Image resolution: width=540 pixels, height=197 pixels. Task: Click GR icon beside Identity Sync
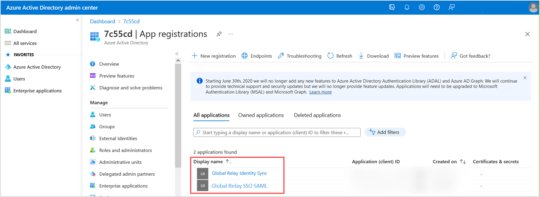pos(203,173)
